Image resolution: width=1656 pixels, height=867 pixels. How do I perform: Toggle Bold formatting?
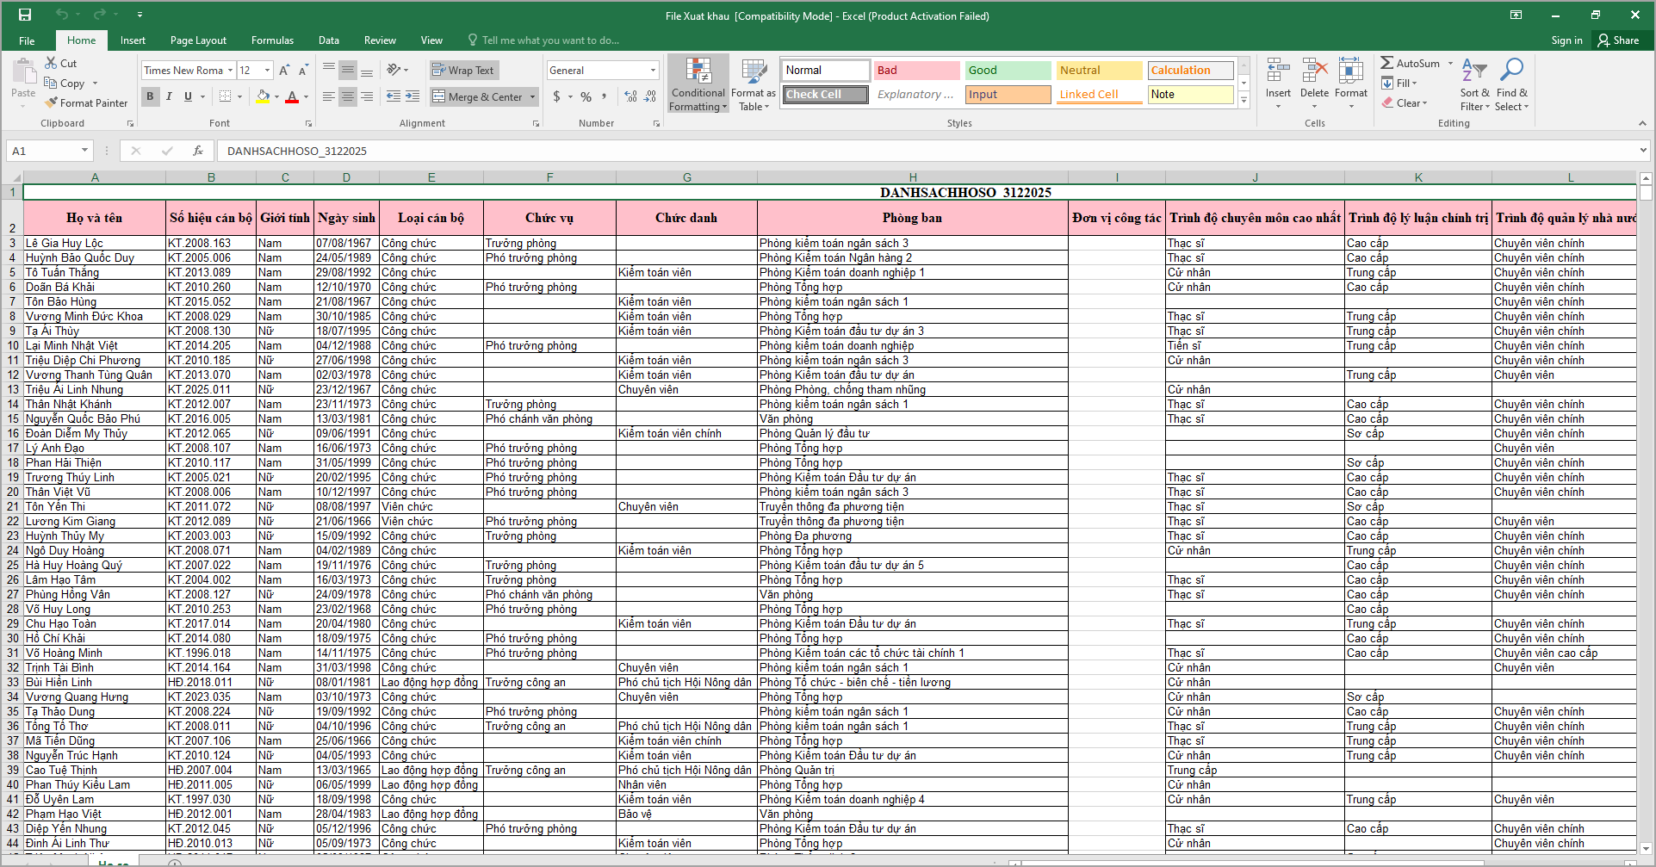pyautogui.click(x=150, y=96)
